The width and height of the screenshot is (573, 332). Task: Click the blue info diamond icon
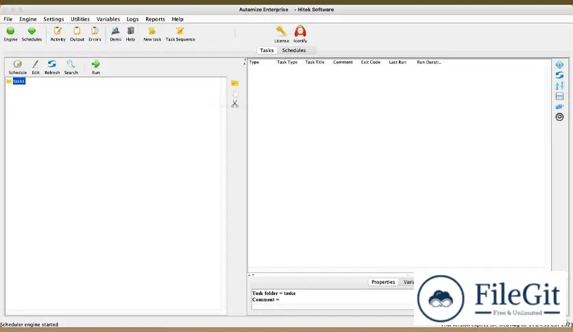(x=559, y=64)
